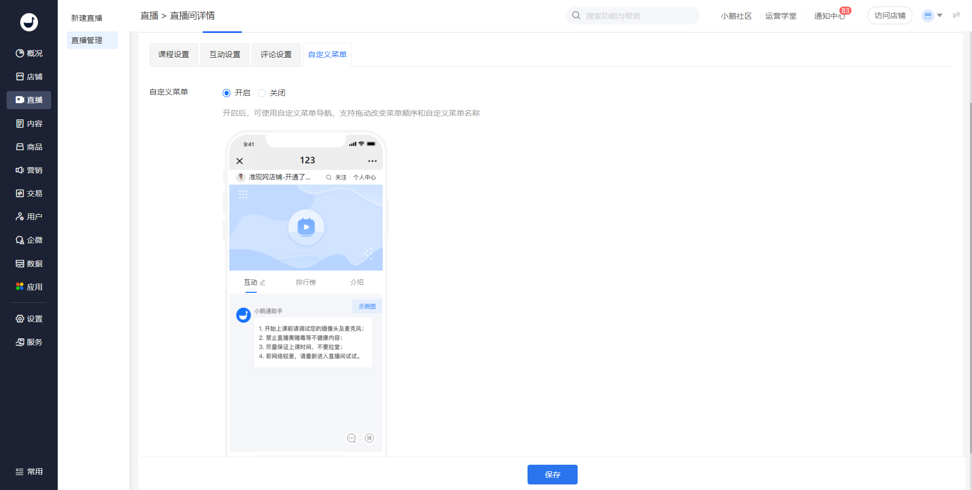Expand the account avatar dropdown arrow
This screenshot has width=972, height=490.
[940, 16]
